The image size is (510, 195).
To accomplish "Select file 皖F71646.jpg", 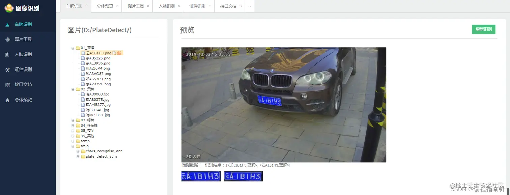I will pos(97,110).
